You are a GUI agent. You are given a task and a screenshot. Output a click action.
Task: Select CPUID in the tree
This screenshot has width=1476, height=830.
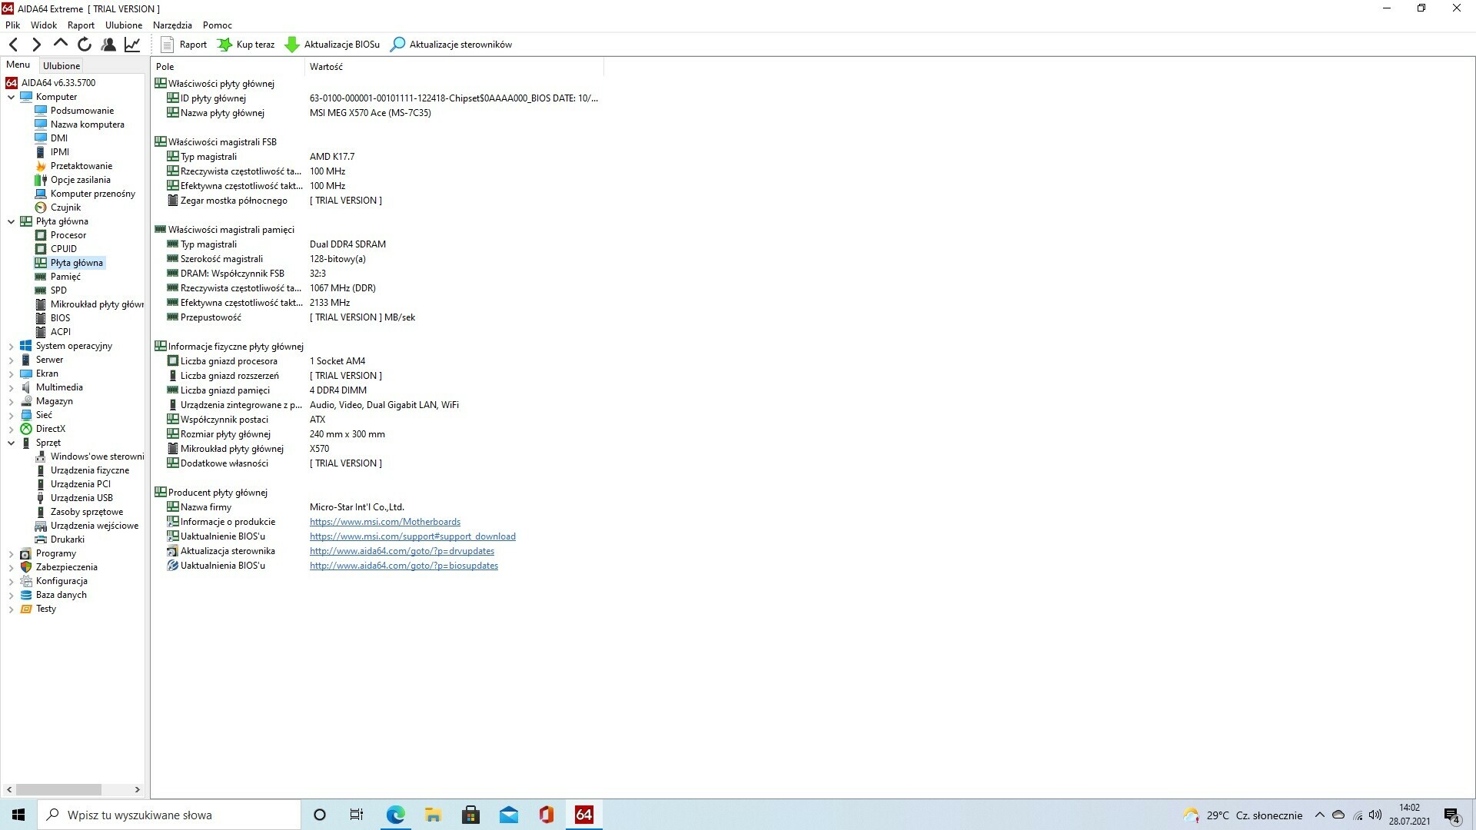coord(64,249)
